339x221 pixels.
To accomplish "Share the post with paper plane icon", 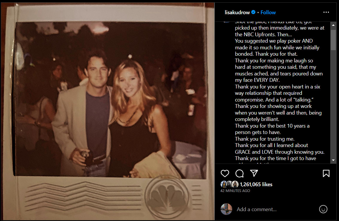I will (254, 173).
